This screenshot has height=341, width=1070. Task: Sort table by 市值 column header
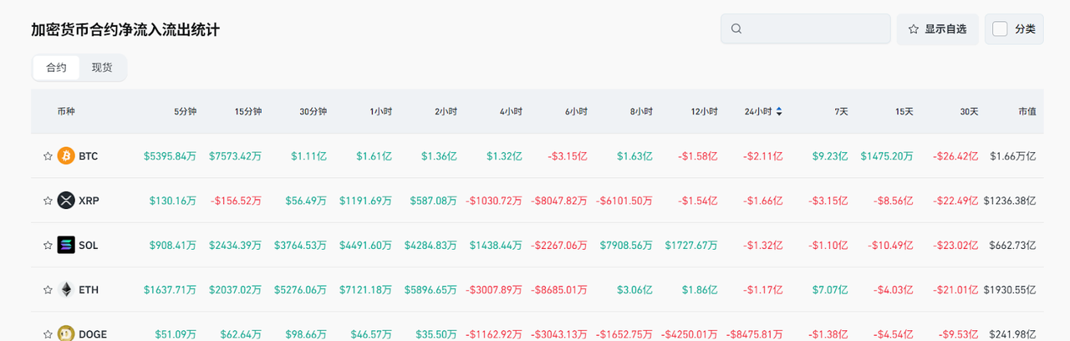[x=1027, y=111]
